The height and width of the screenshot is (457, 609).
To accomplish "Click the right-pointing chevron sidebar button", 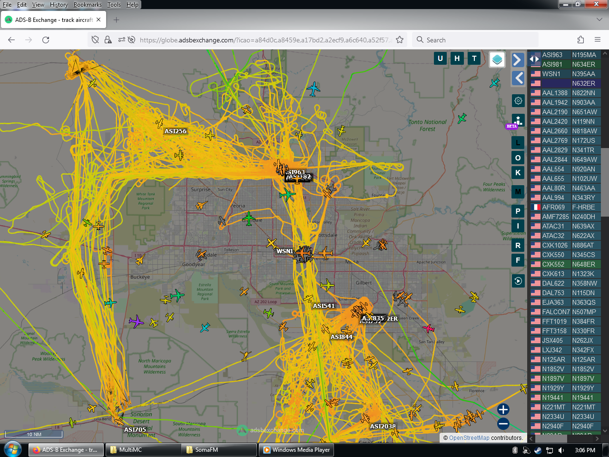I will pos(518,60).
